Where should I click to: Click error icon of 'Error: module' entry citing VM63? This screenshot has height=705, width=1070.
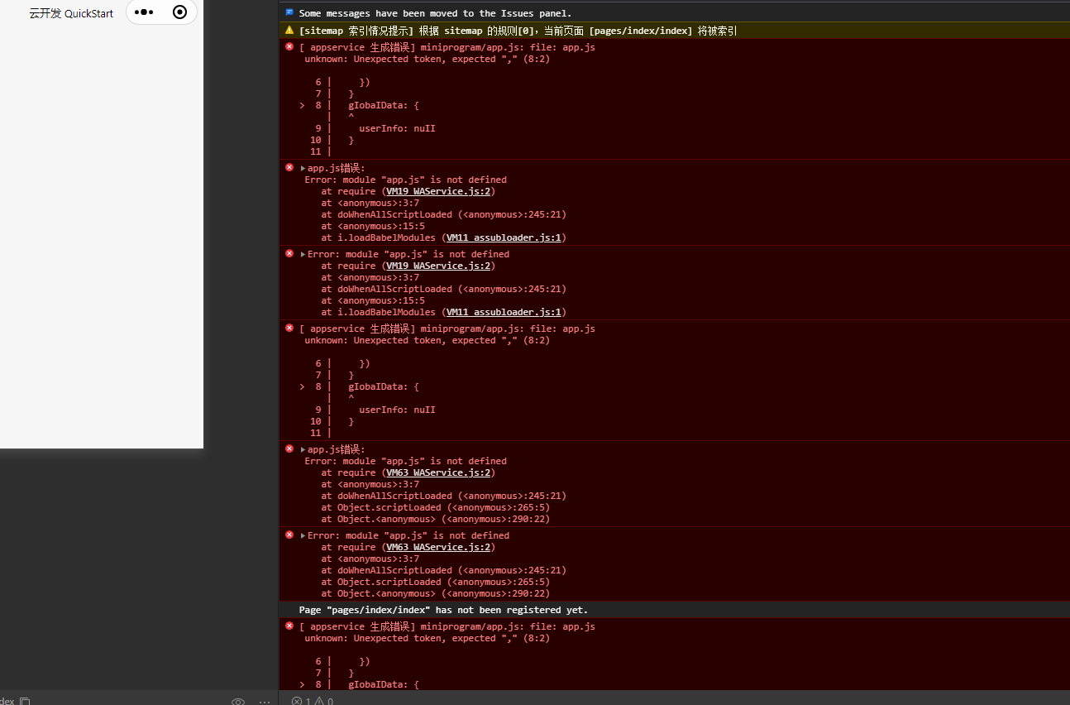click(x=289, y=535)
